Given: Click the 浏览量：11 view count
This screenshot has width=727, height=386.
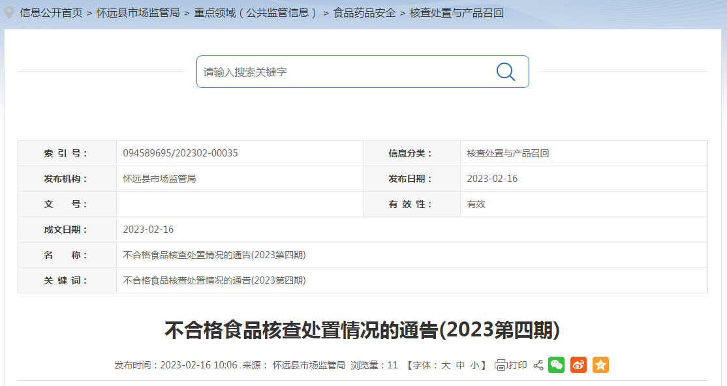Looking at the screenshot, I should click(x=374, y=366).
